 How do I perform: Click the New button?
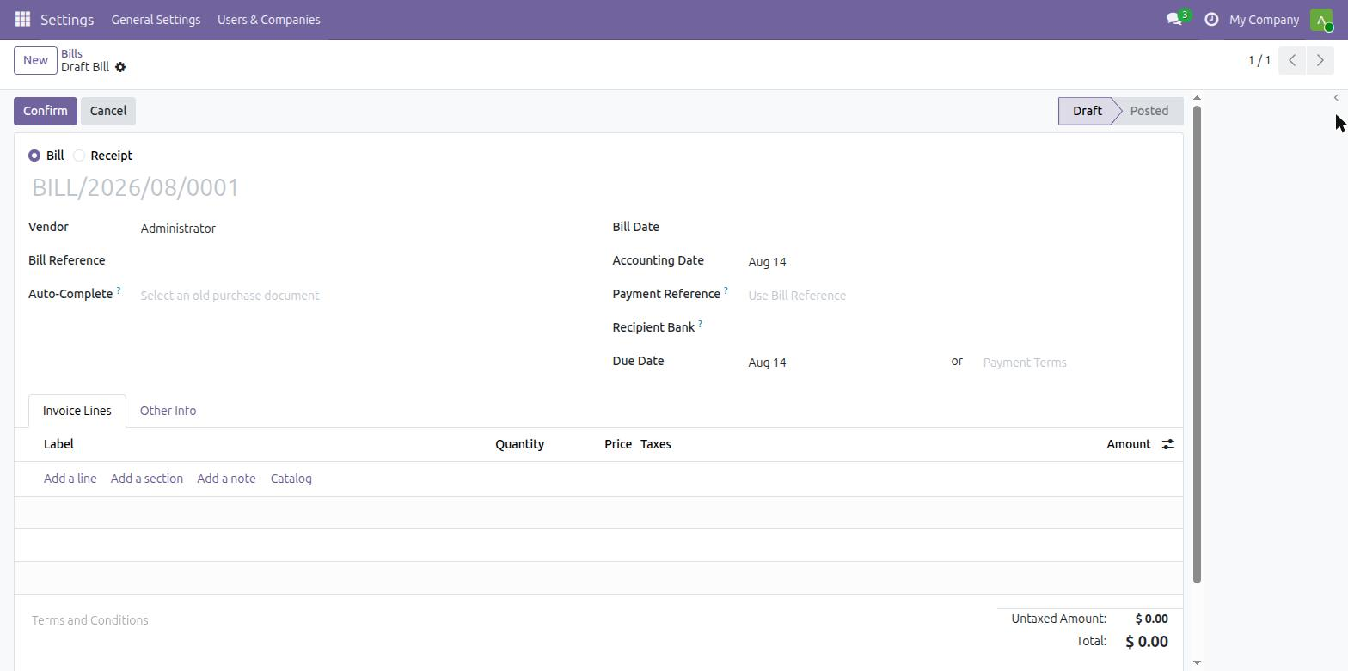[35, 60]
